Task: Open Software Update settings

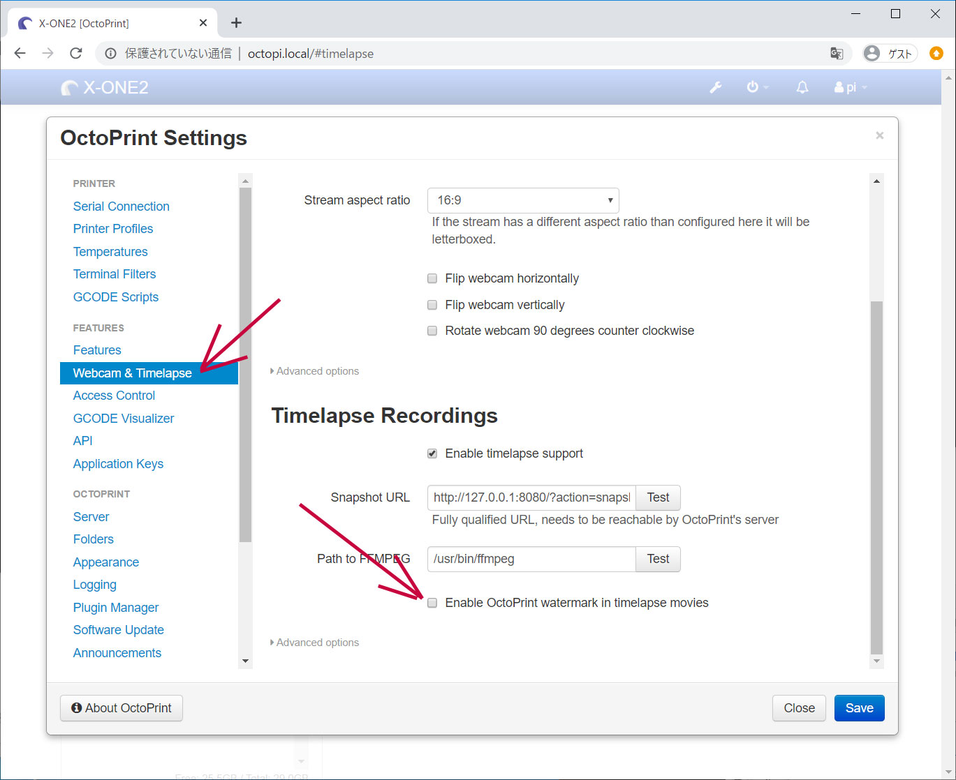Action: (118, 630)
